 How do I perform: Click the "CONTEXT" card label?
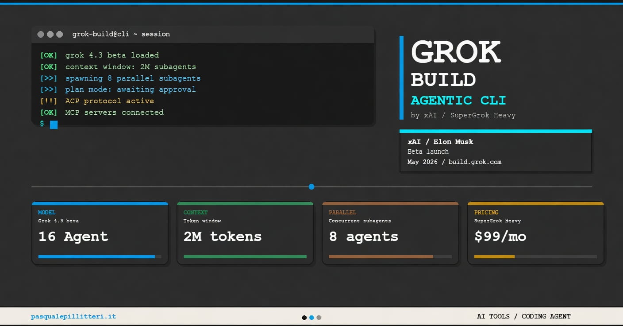pyautogui.click(x=196, y=213)
